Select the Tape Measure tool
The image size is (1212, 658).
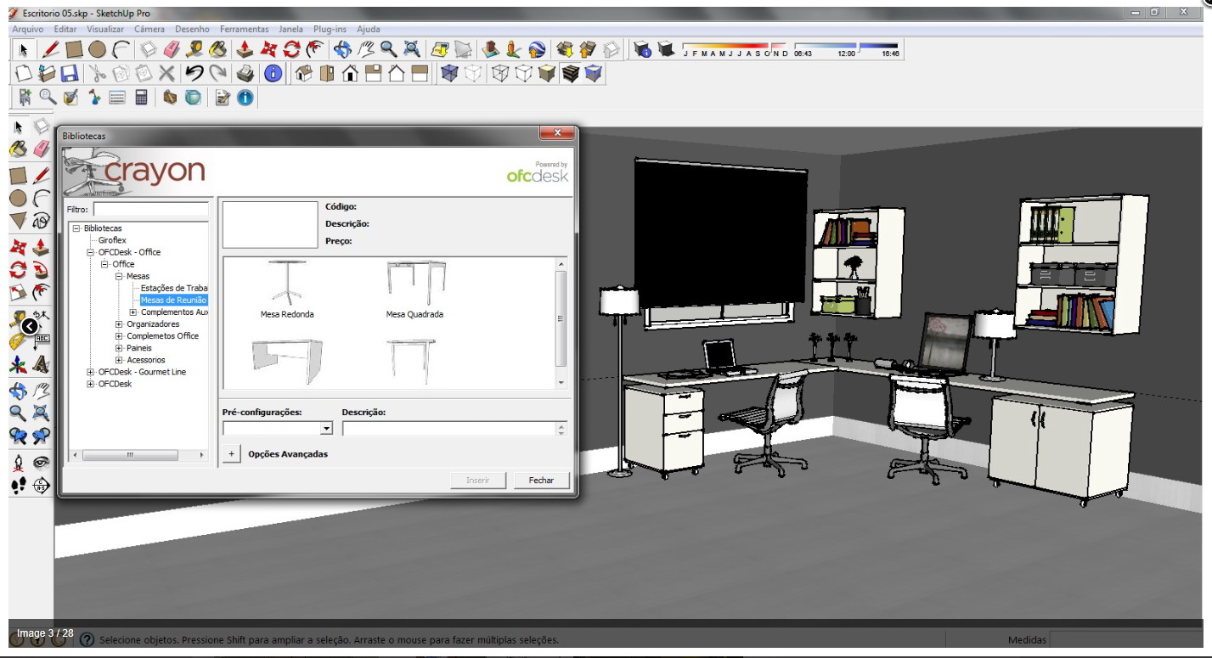pos(193,49)
